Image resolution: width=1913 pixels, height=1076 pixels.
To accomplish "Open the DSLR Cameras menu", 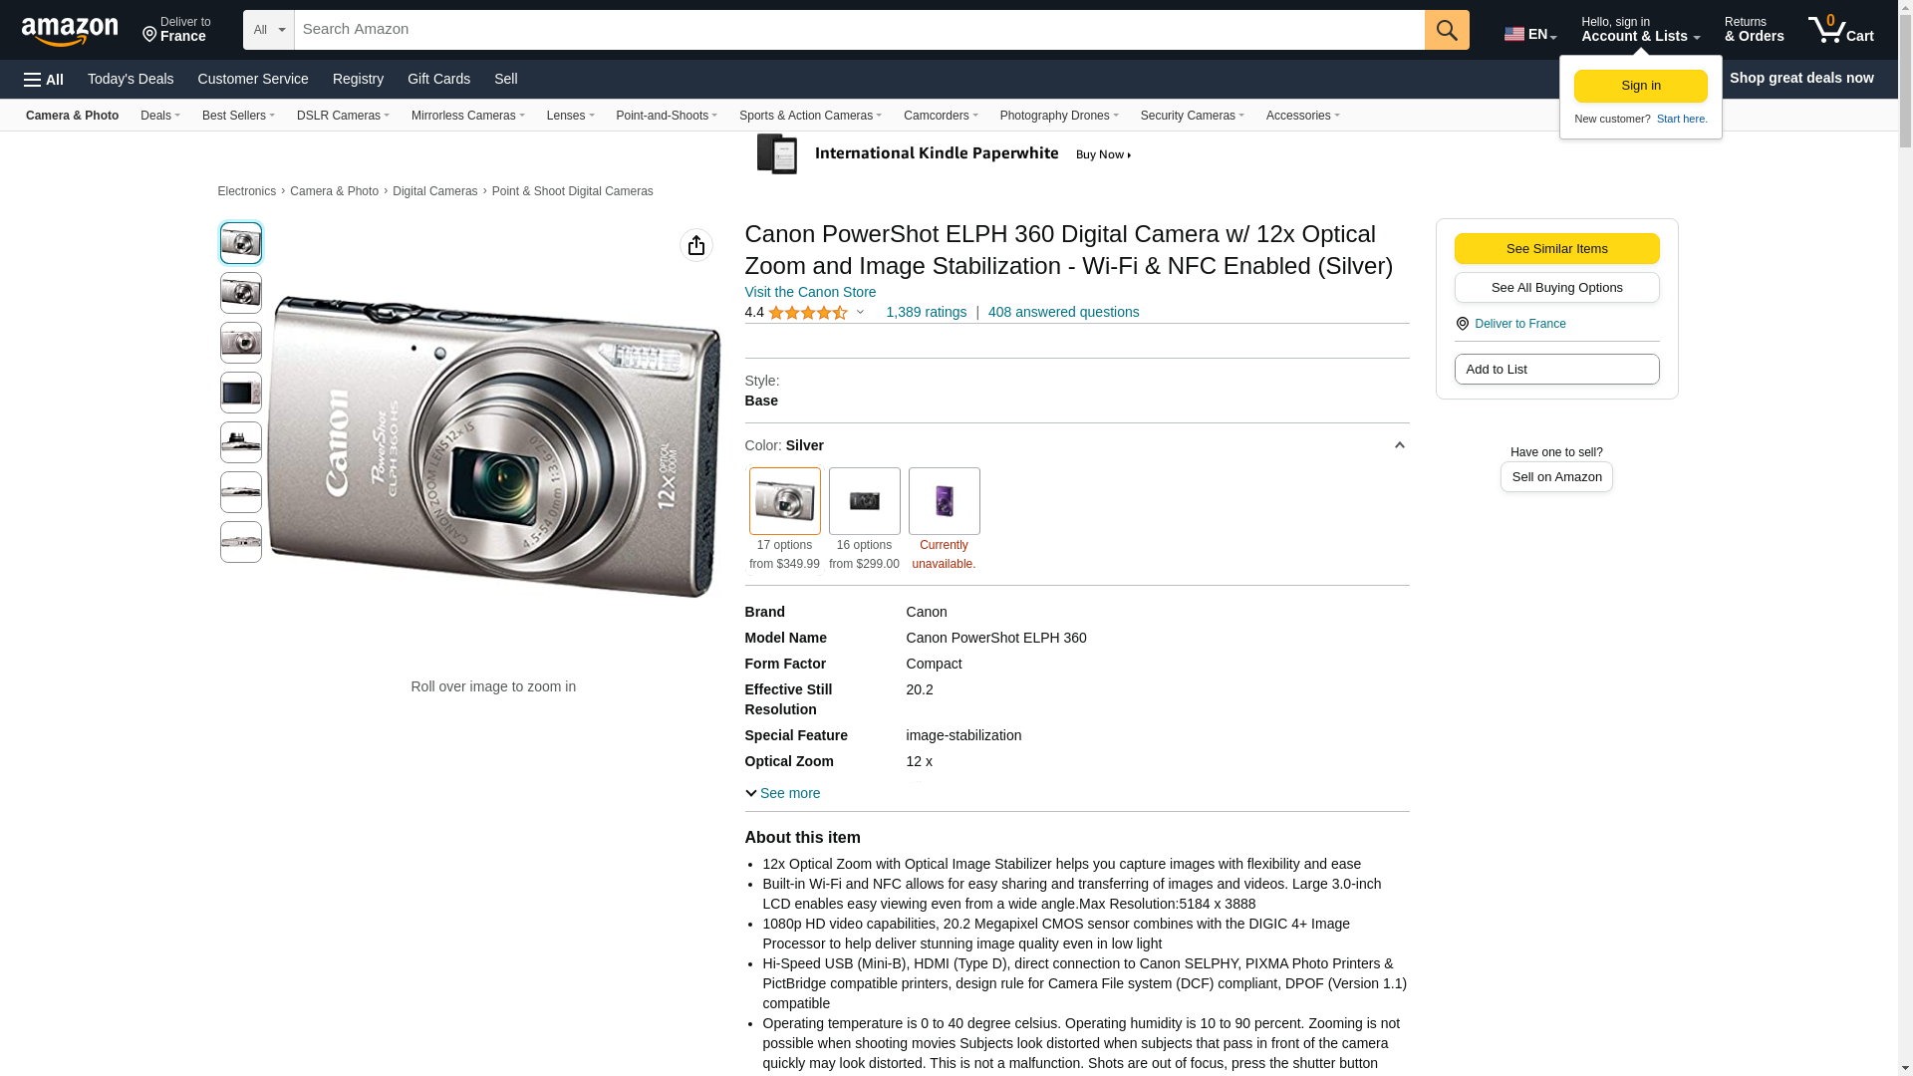I will click(x=343, y=116).
